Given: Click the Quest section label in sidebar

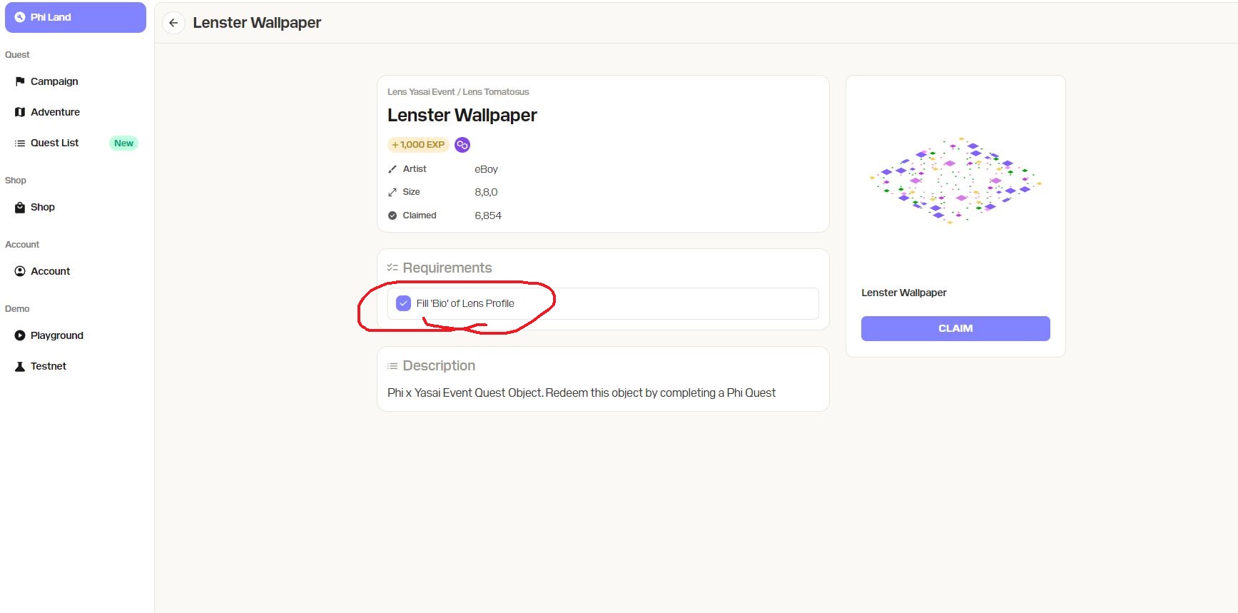Looking at the screenshot, I should [x=17, y=55].
